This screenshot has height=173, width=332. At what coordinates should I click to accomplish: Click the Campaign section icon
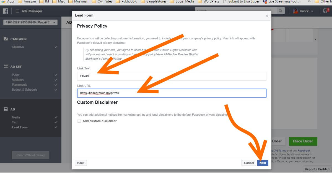pyautogui.click(x=6, y=39)
